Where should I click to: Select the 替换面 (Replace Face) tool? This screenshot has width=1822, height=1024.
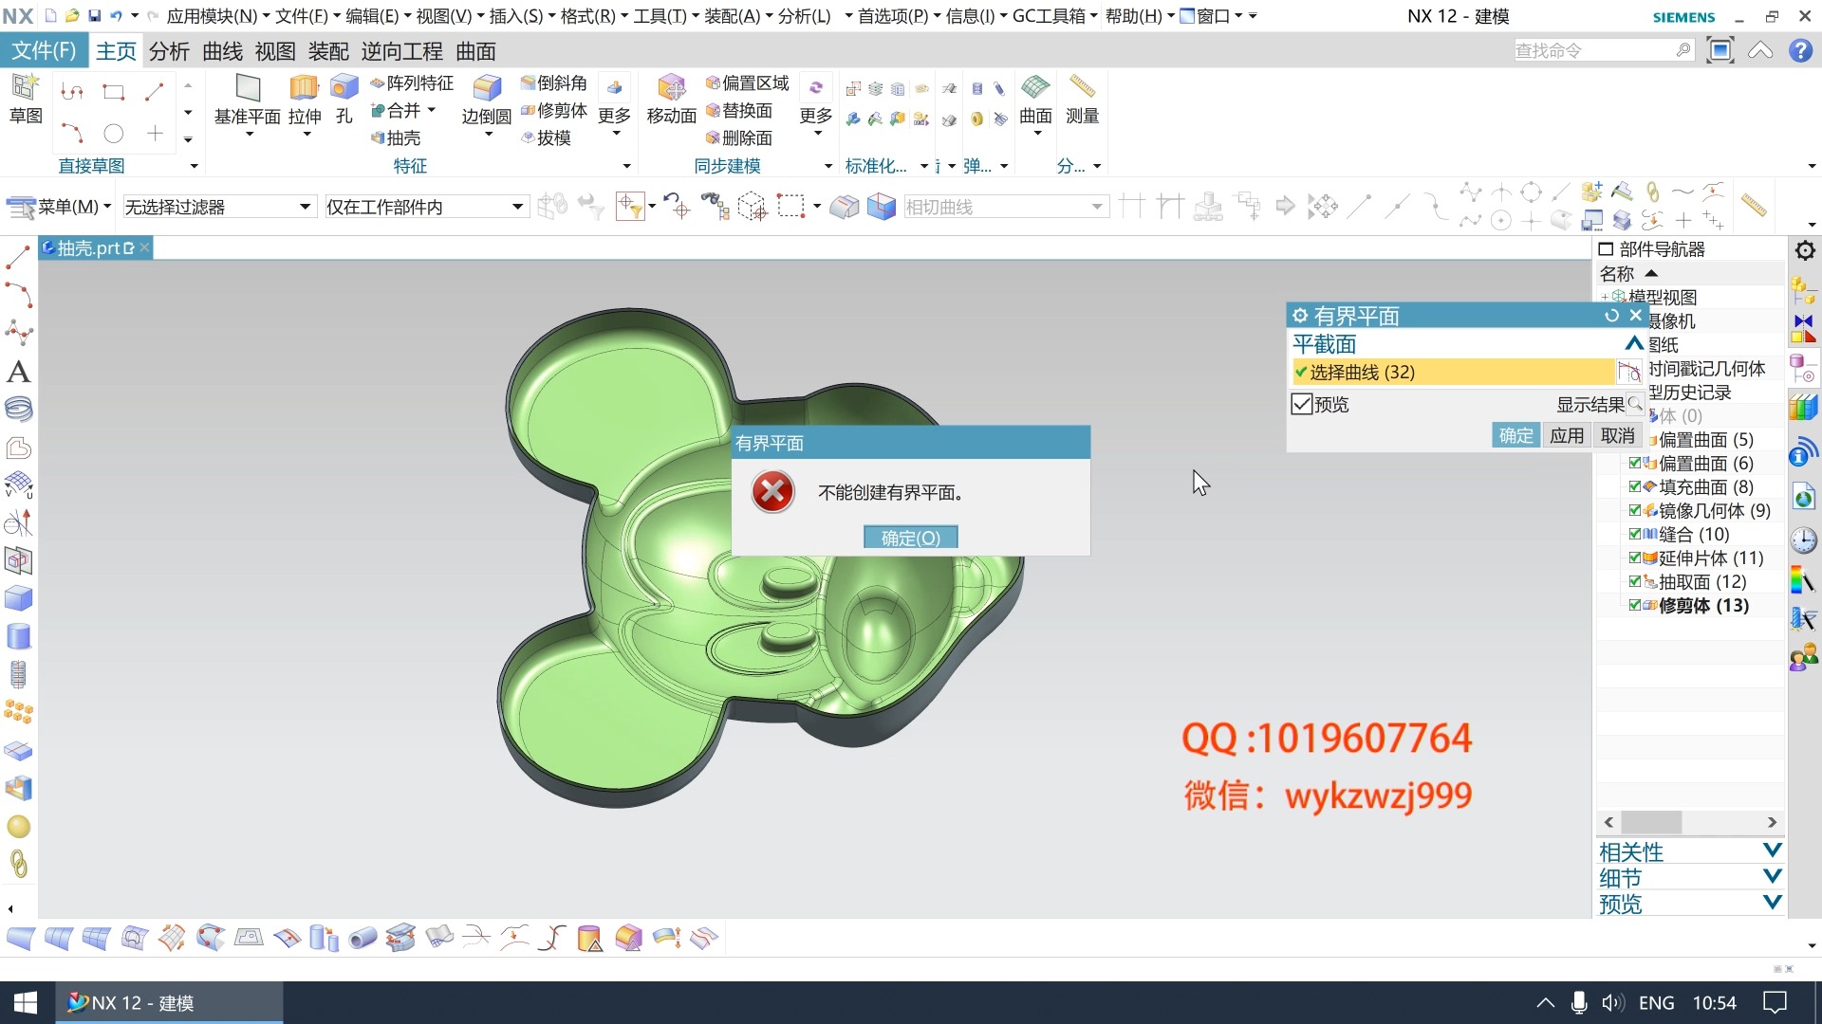click(x=746, y=110)
